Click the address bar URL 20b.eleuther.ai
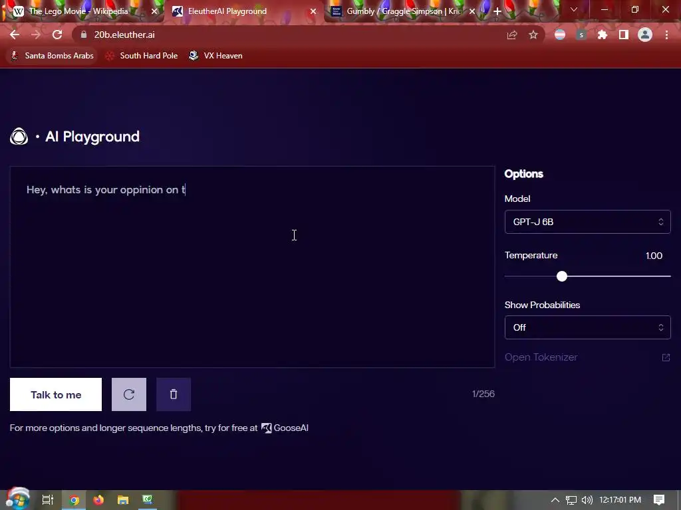Image resolution: width=681 pixels, height=510 pixels. tap(124, 35)
